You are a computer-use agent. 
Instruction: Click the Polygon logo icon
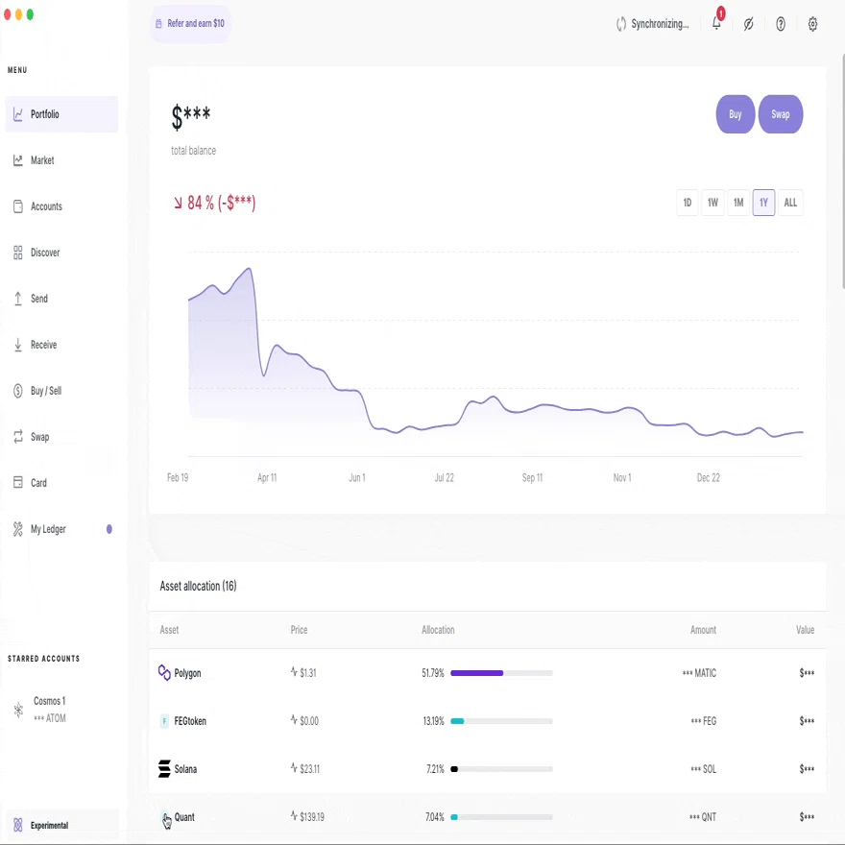click(x=164, y=672)
